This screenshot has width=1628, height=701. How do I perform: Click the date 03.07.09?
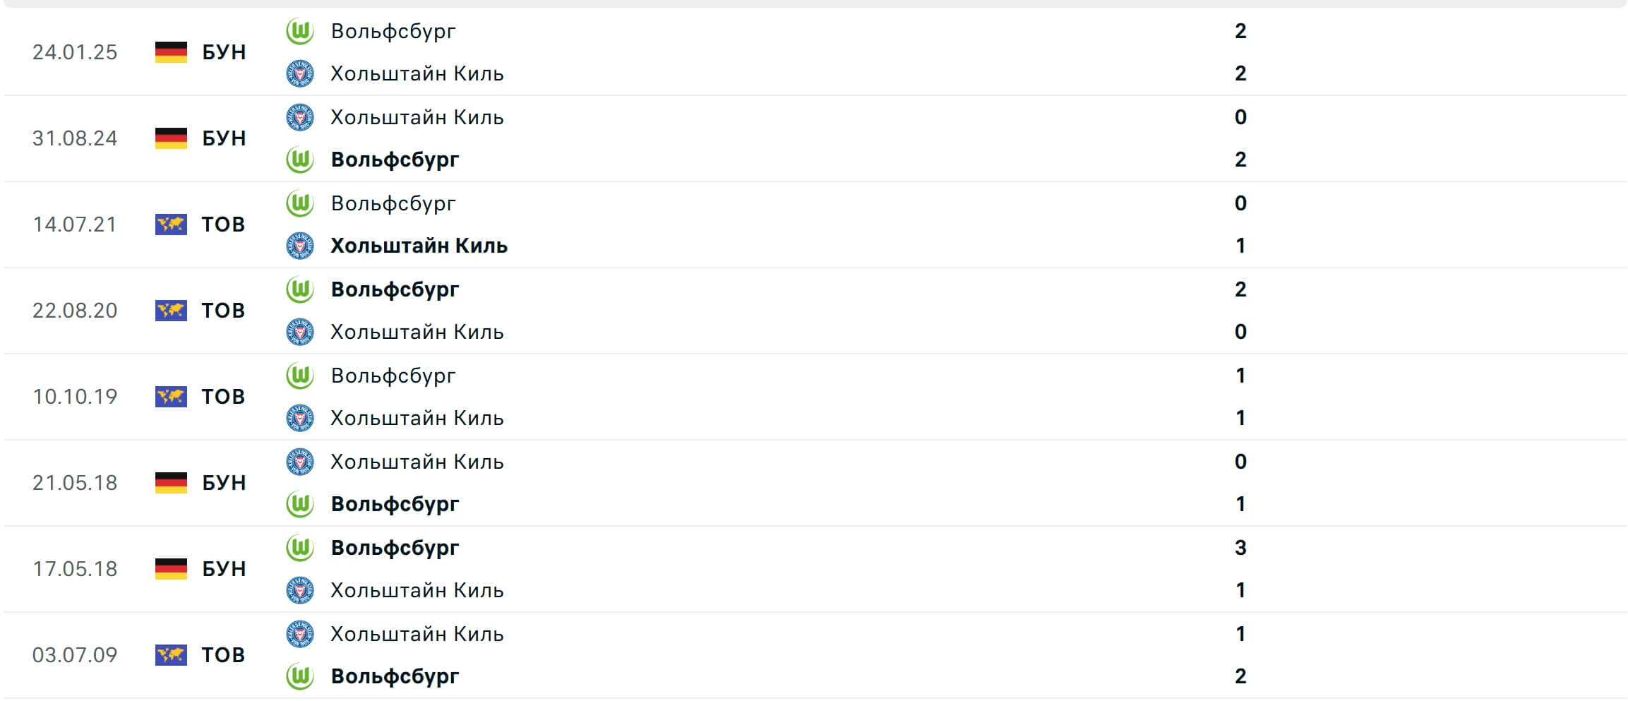click(x=75, y=655)
